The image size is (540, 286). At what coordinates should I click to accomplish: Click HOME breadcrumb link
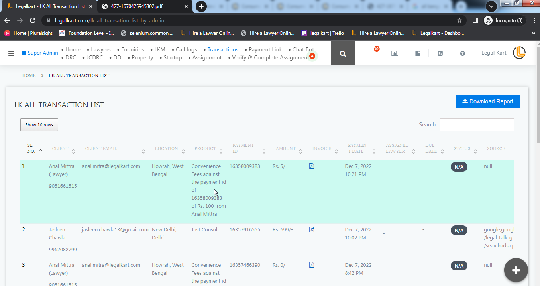29,75
